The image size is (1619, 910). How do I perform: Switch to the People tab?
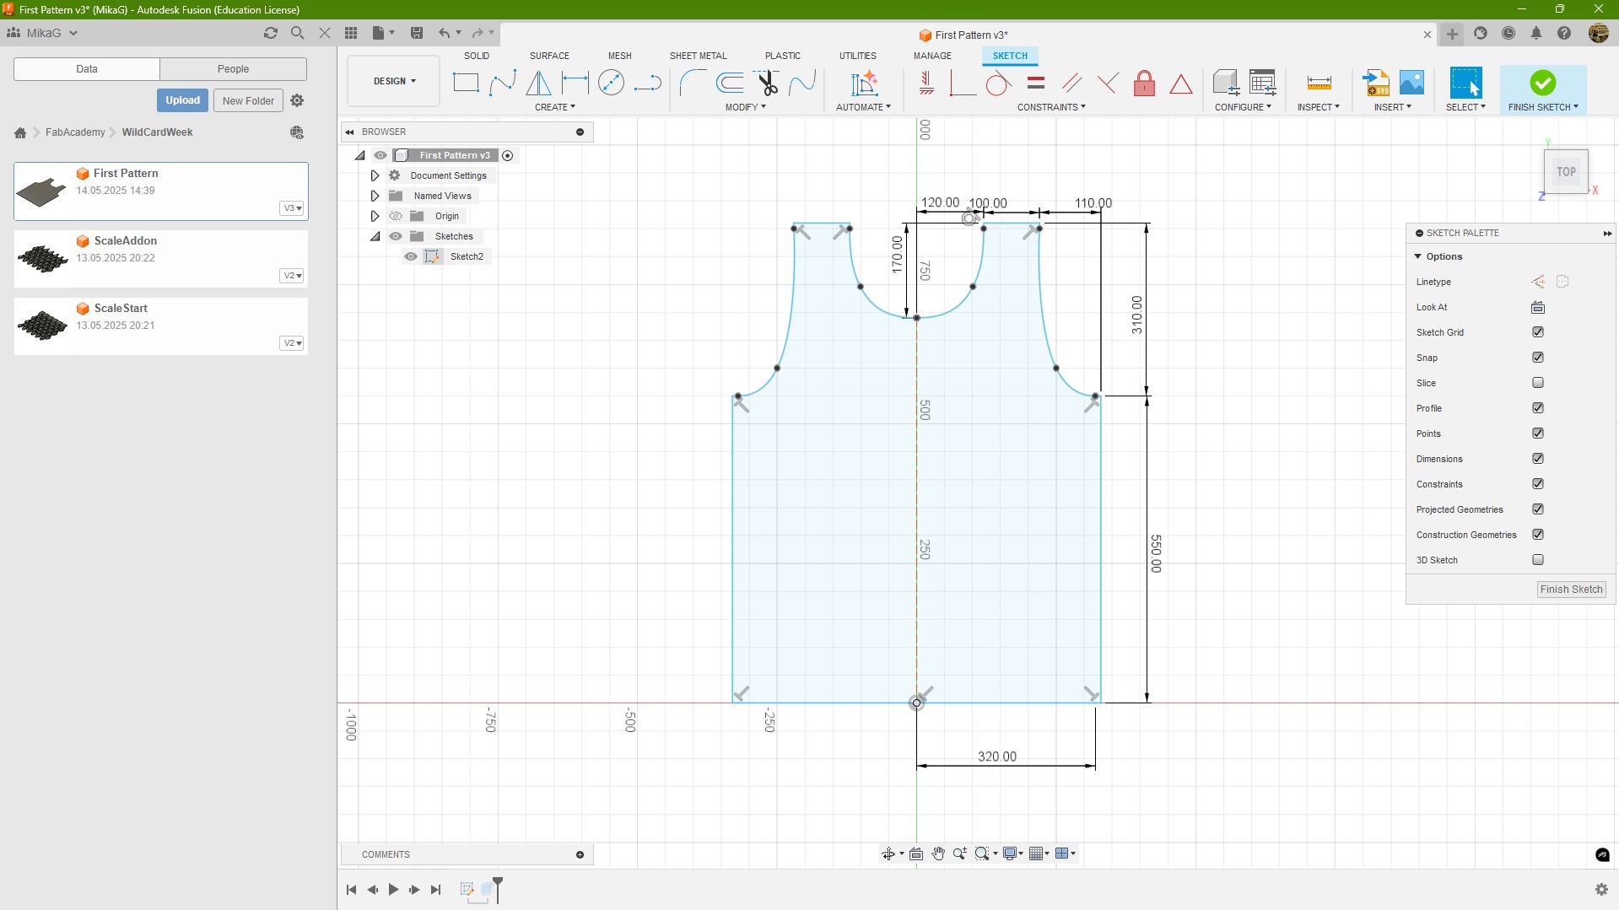(x=233, y=69)
